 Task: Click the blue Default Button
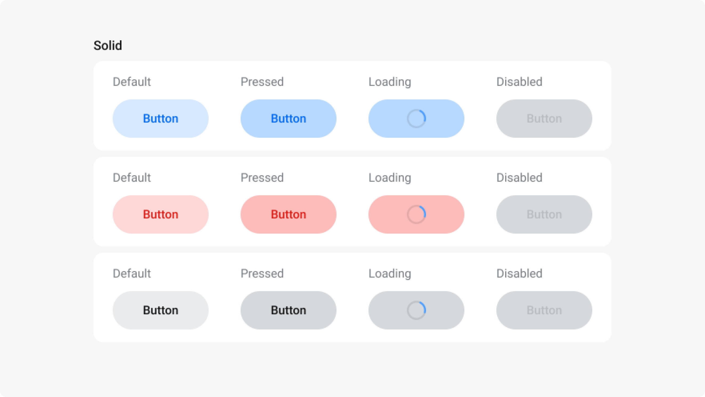[x=160, y=118]
